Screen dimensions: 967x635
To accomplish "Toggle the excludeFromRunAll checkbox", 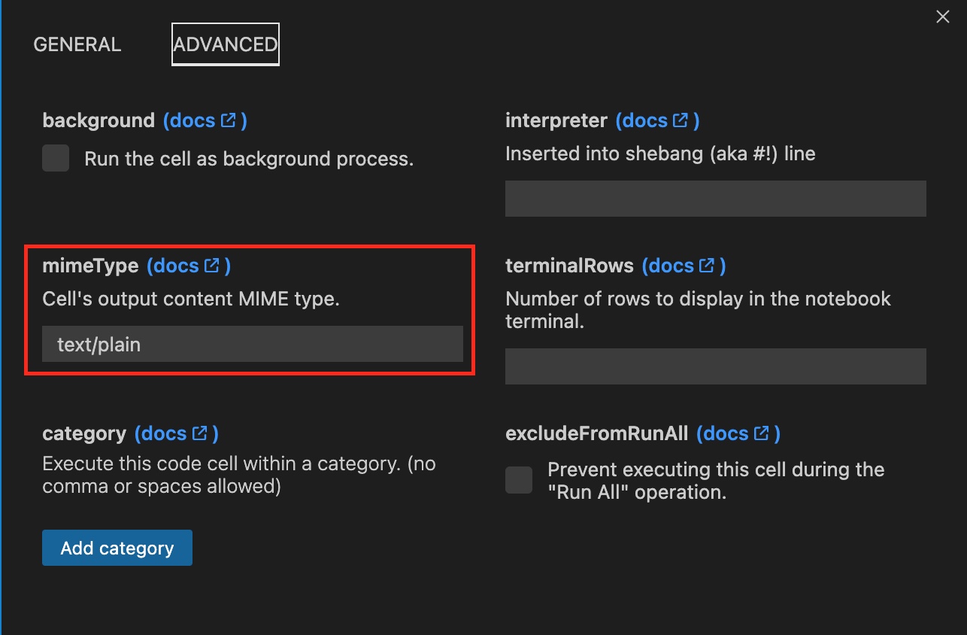I will click(519, 480).
